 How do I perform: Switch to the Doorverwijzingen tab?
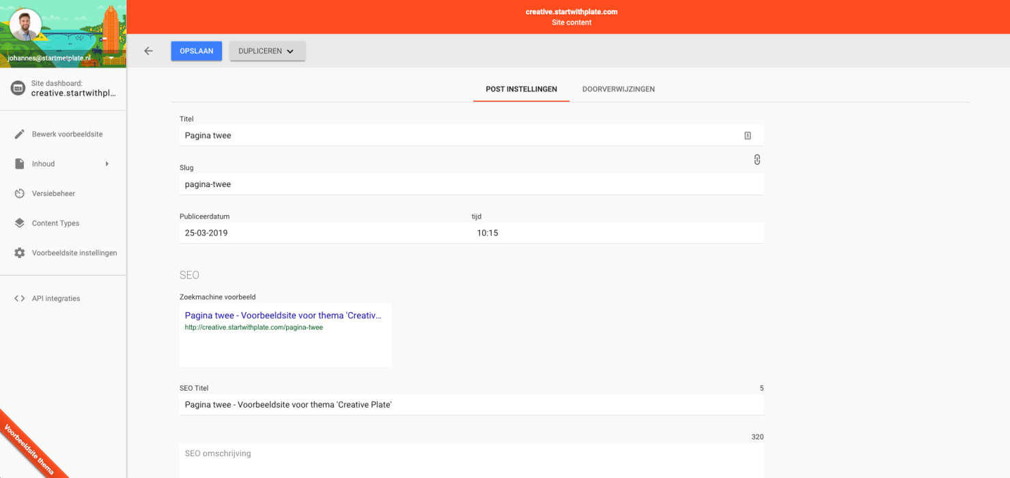pyautogui.click(x=619, y=89)
